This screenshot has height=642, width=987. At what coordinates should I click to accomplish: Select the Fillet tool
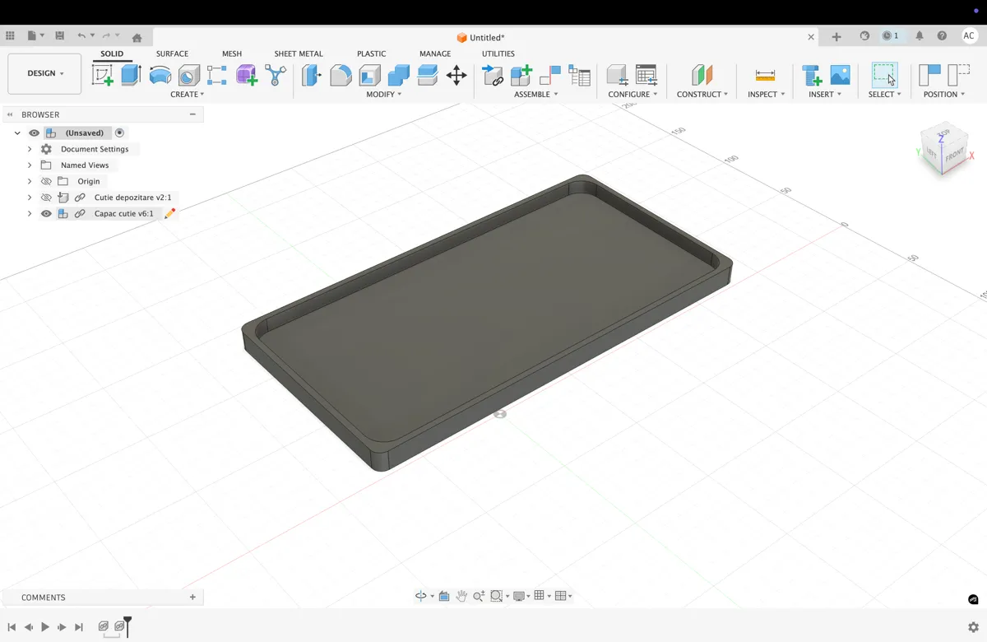(x=341, y=75)
